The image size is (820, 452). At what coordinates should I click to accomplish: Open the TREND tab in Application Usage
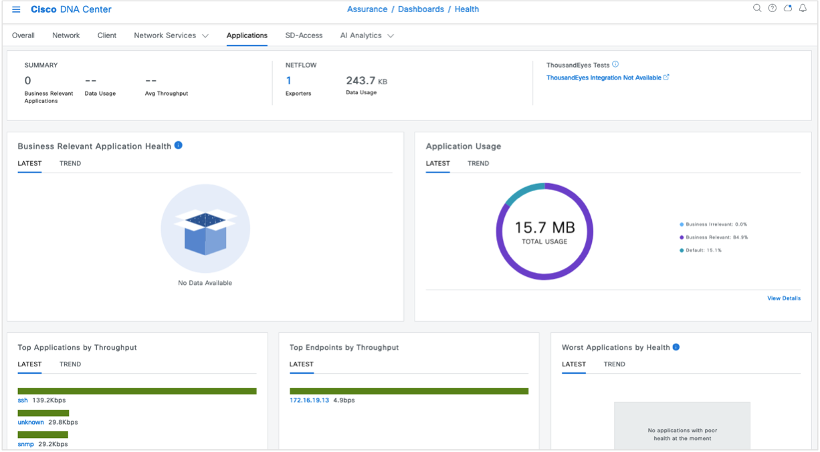click(x=478, y=163)
